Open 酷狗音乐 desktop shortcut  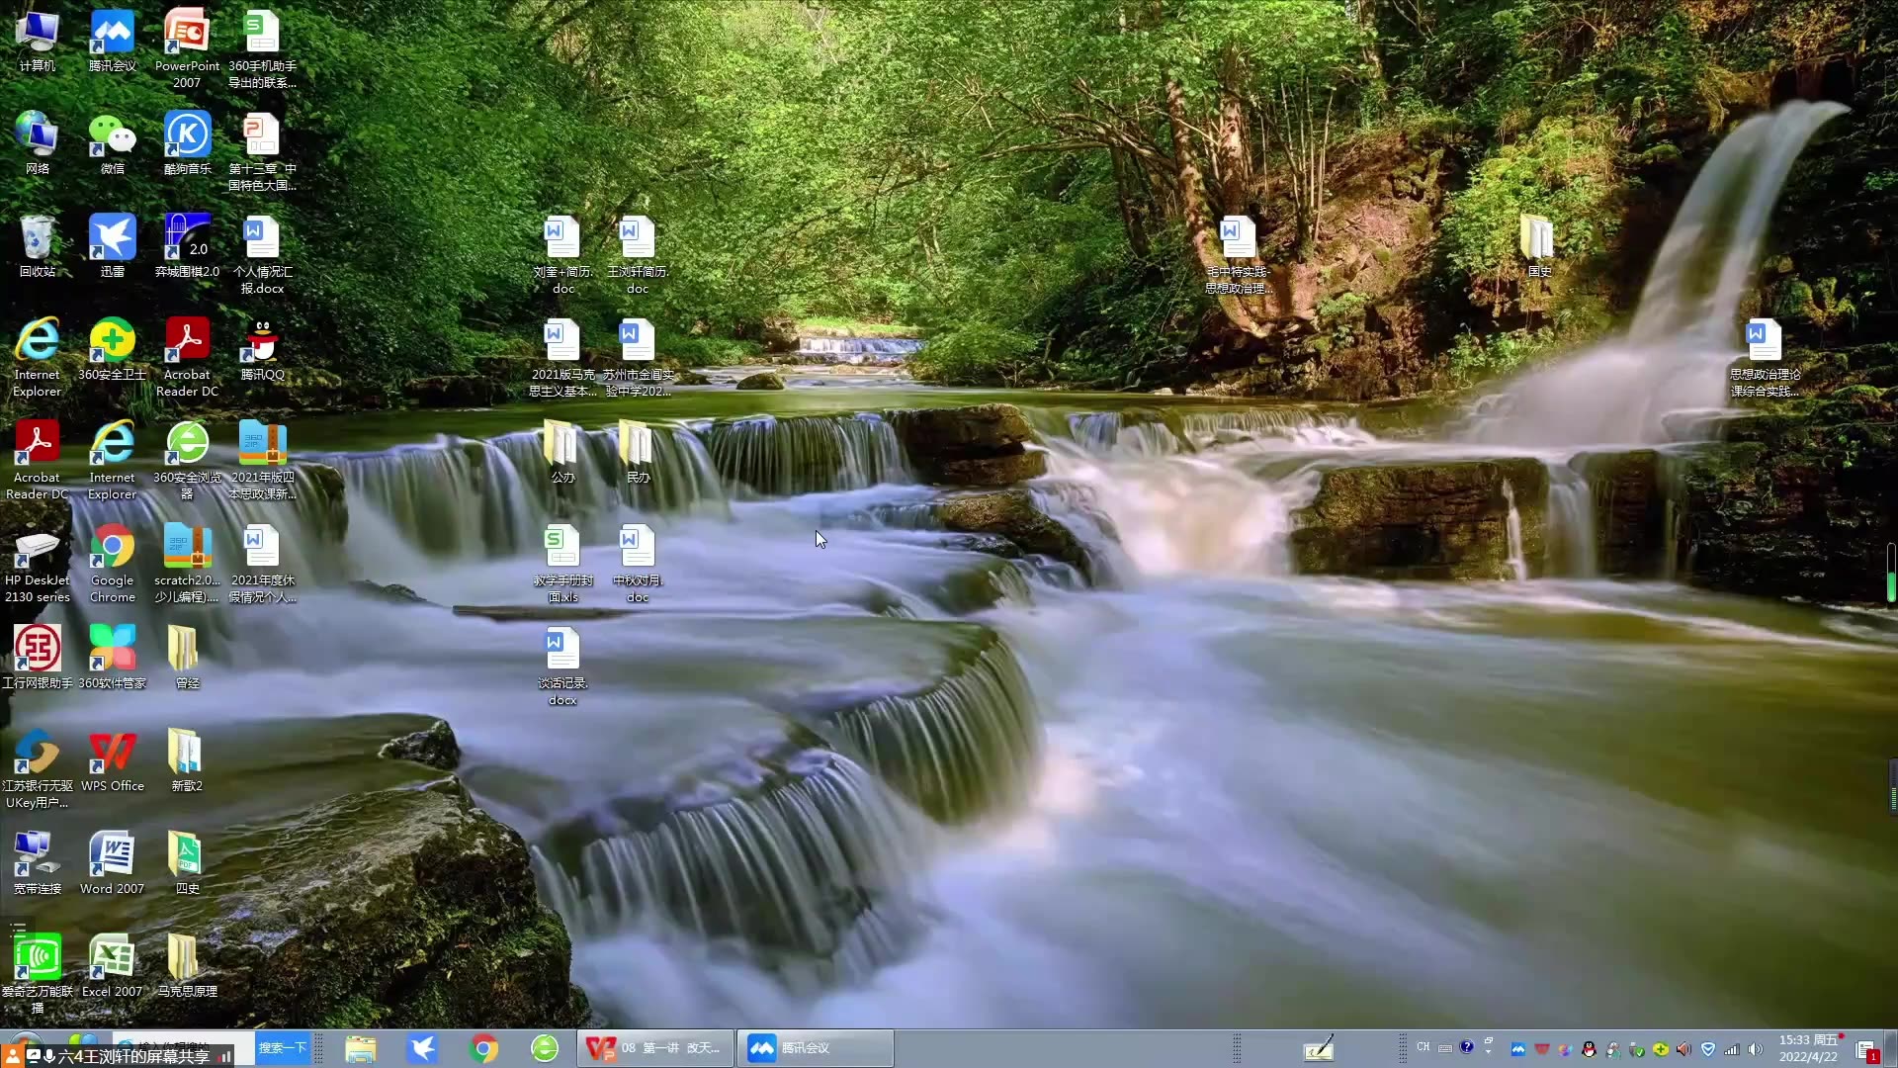point(187,144)
